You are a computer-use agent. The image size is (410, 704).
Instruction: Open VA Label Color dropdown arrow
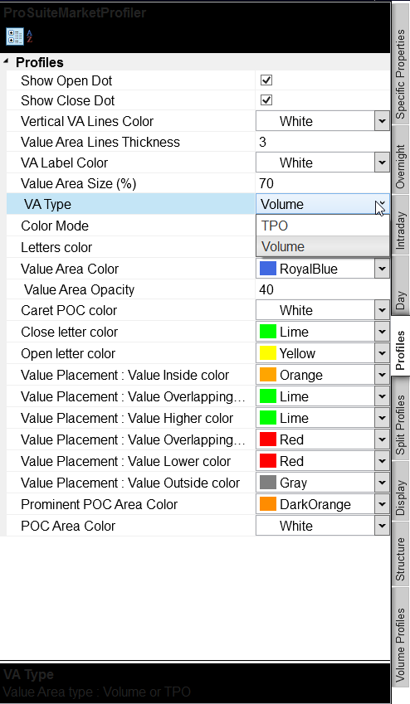[382, 163]
